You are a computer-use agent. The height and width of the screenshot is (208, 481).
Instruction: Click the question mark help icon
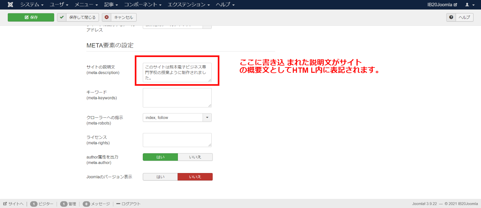(451, 17)
